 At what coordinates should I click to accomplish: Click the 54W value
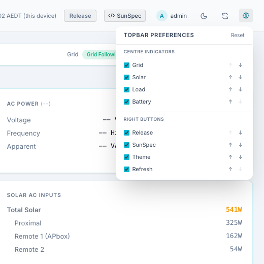point(236,249)
